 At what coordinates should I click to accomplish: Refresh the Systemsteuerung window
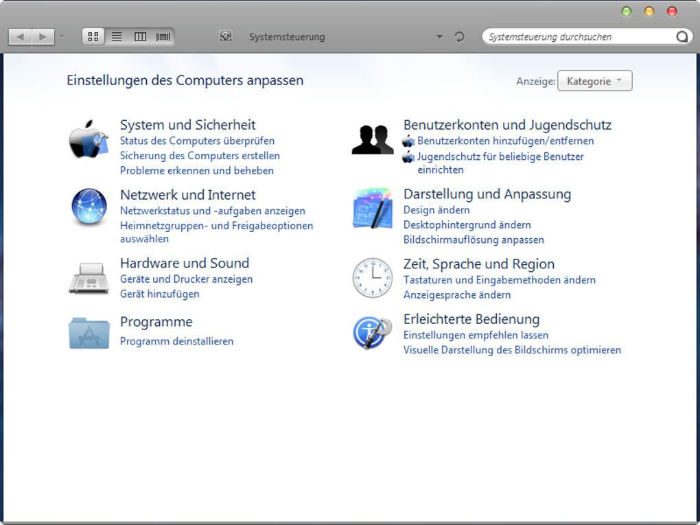pos(459,36)
